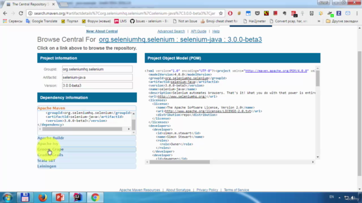The width and height of the screenshot is (362, 203).
Task: Open Advanced Search link
Action: 171,31
